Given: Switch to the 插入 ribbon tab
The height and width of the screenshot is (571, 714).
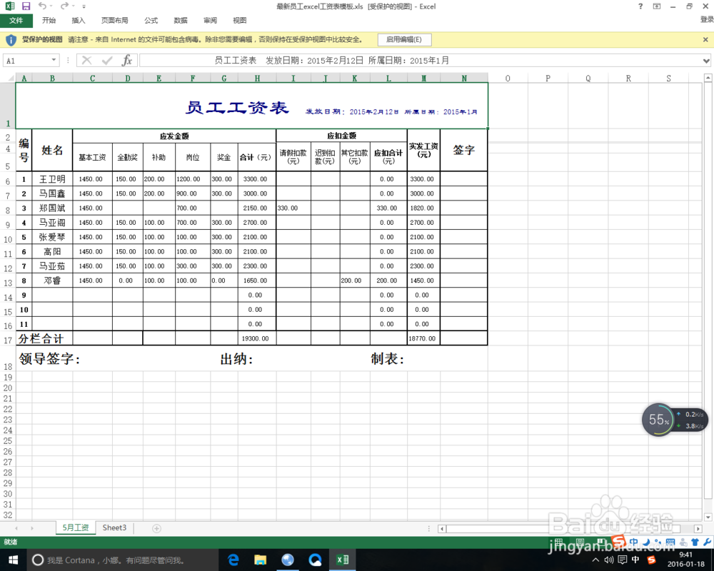Looking at the screenshot, I should click(78, 20).
